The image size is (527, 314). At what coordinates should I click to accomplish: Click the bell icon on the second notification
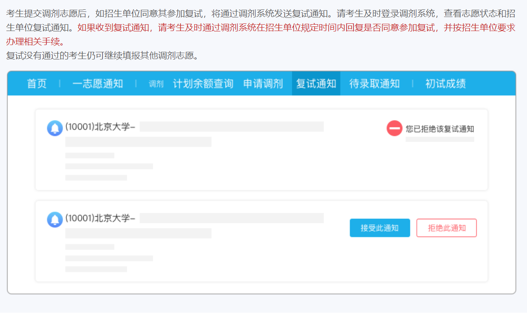(54, 220)
